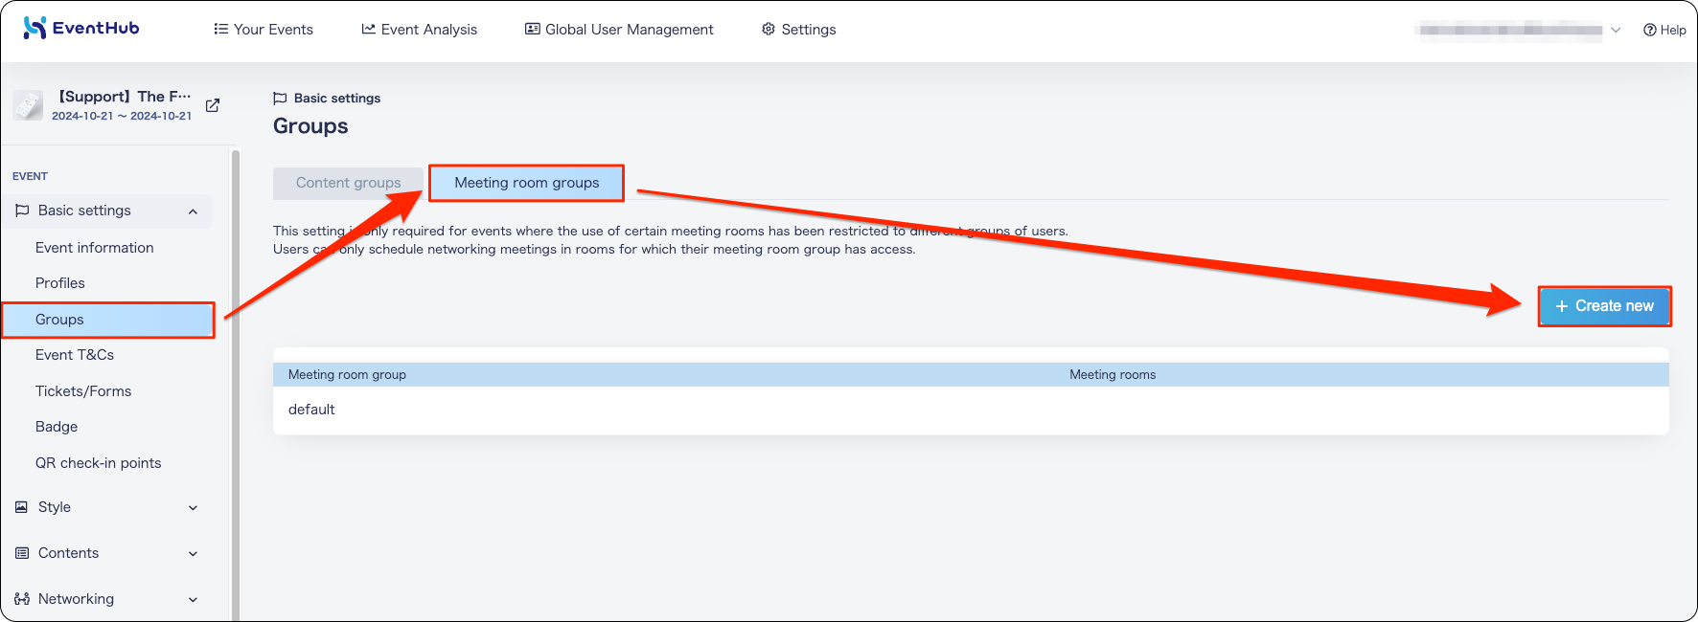
Task: Open external link icon beside event title
Action: [x=213, y=105]
